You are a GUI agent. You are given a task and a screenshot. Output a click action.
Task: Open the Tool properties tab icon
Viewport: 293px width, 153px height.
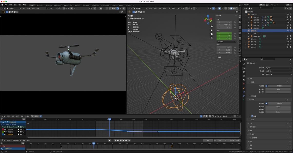pos(244,64)
